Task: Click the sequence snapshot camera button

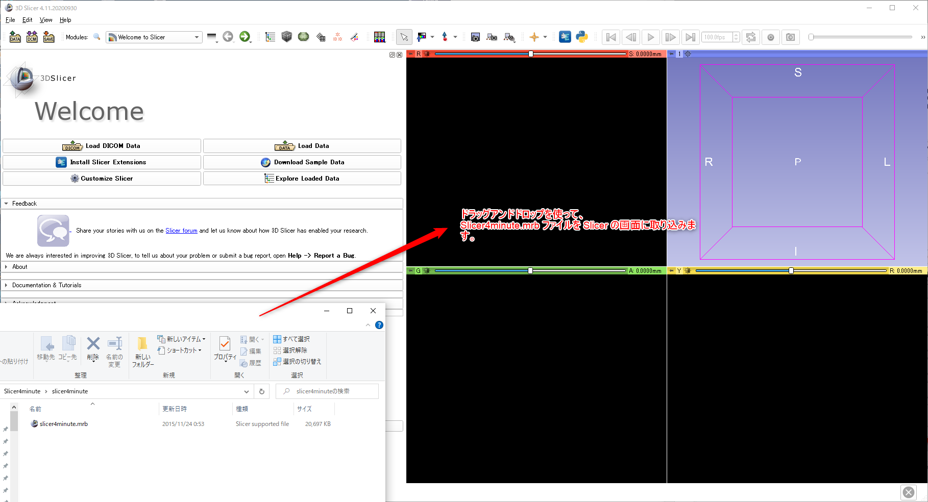Action: tap(791, 37)
